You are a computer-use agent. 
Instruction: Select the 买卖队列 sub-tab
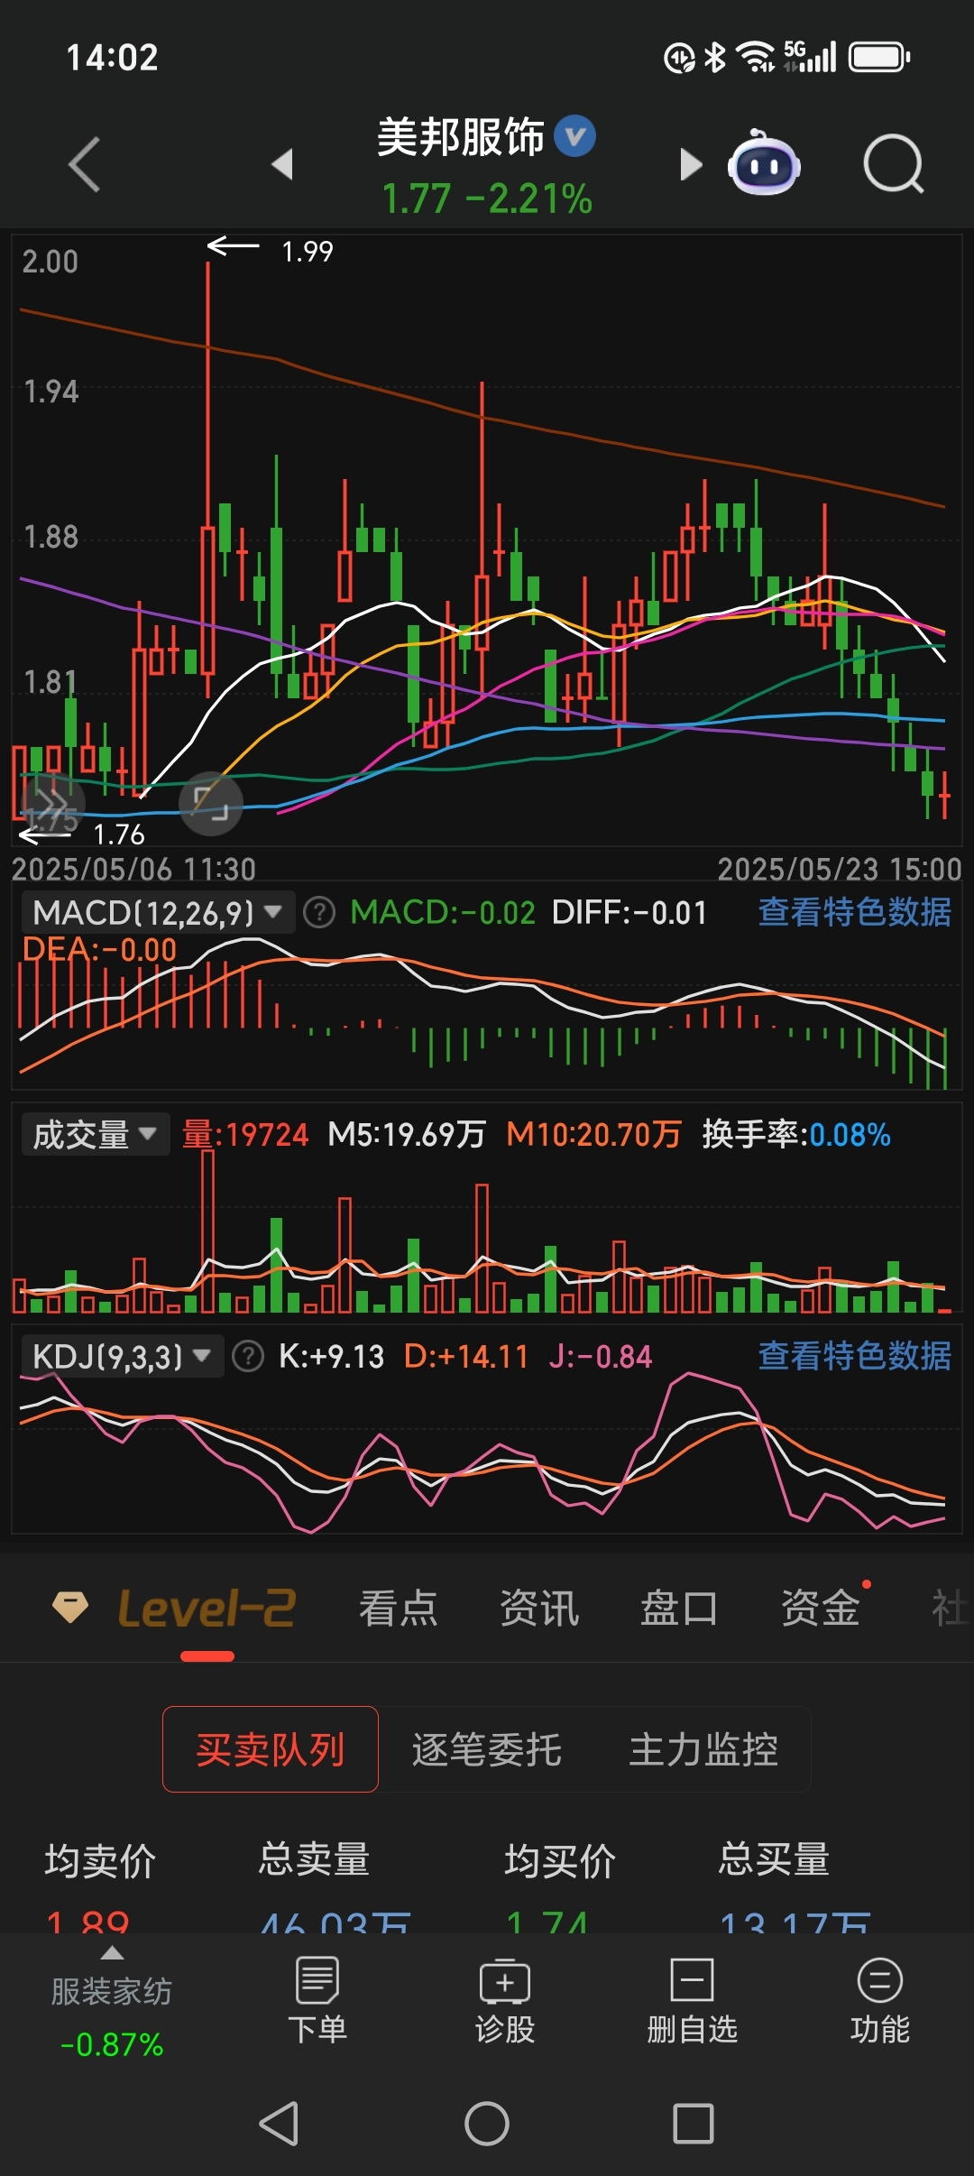[x=271, y=1748]
